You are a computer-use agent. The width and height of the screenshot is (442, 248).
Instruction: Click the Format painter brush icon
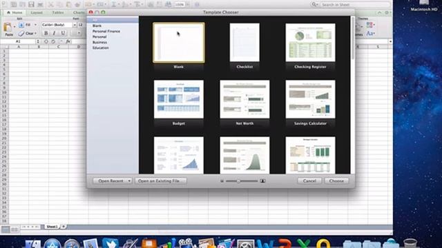click(78, 5)
